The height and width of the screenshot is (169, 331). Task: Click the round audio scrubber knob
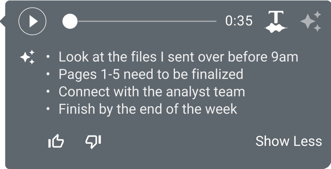click(x=70, y=21)
